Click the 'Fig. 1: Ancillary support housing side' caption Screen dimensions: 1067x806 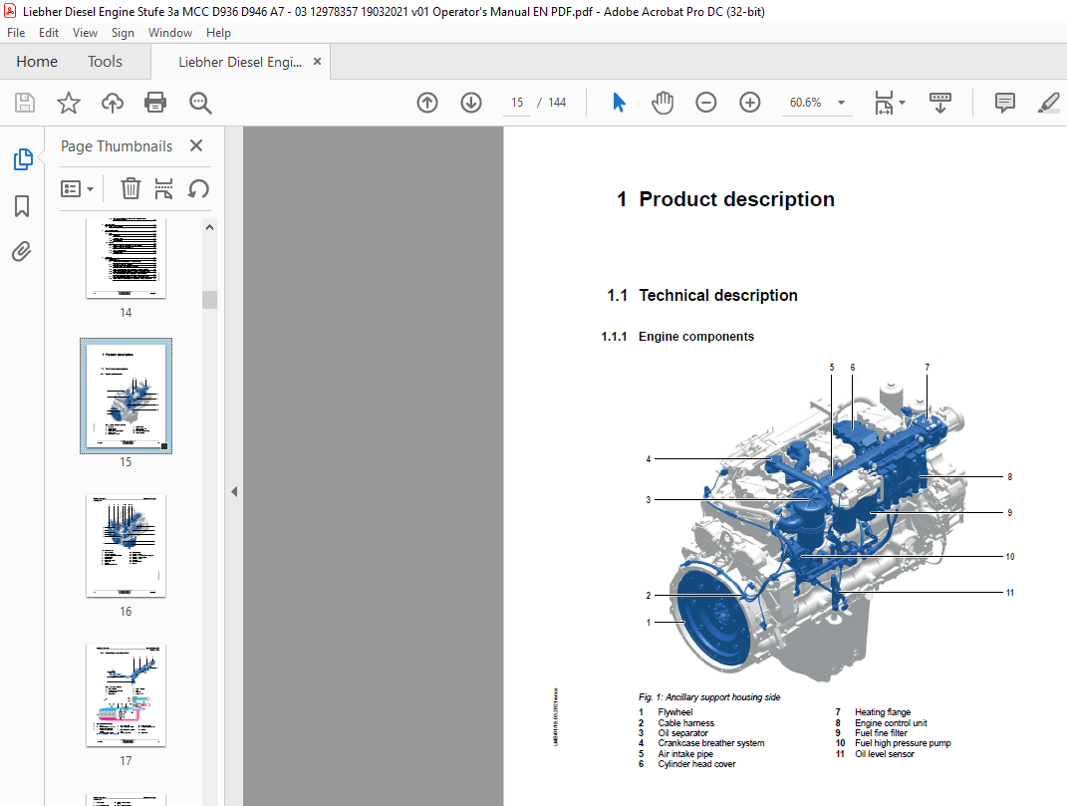click(x=709, y=697)
